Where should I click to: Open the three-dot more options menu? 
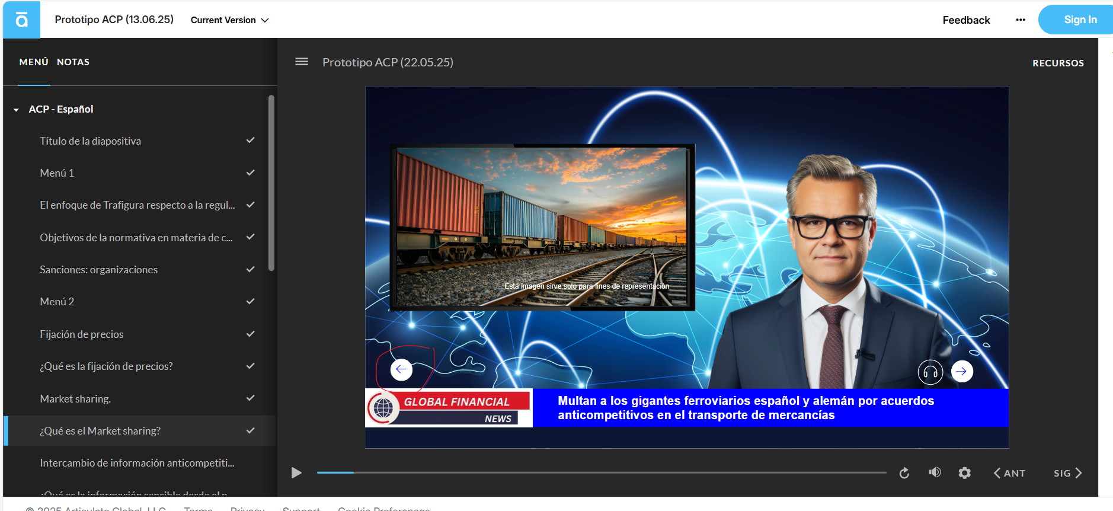(1020, 20)
